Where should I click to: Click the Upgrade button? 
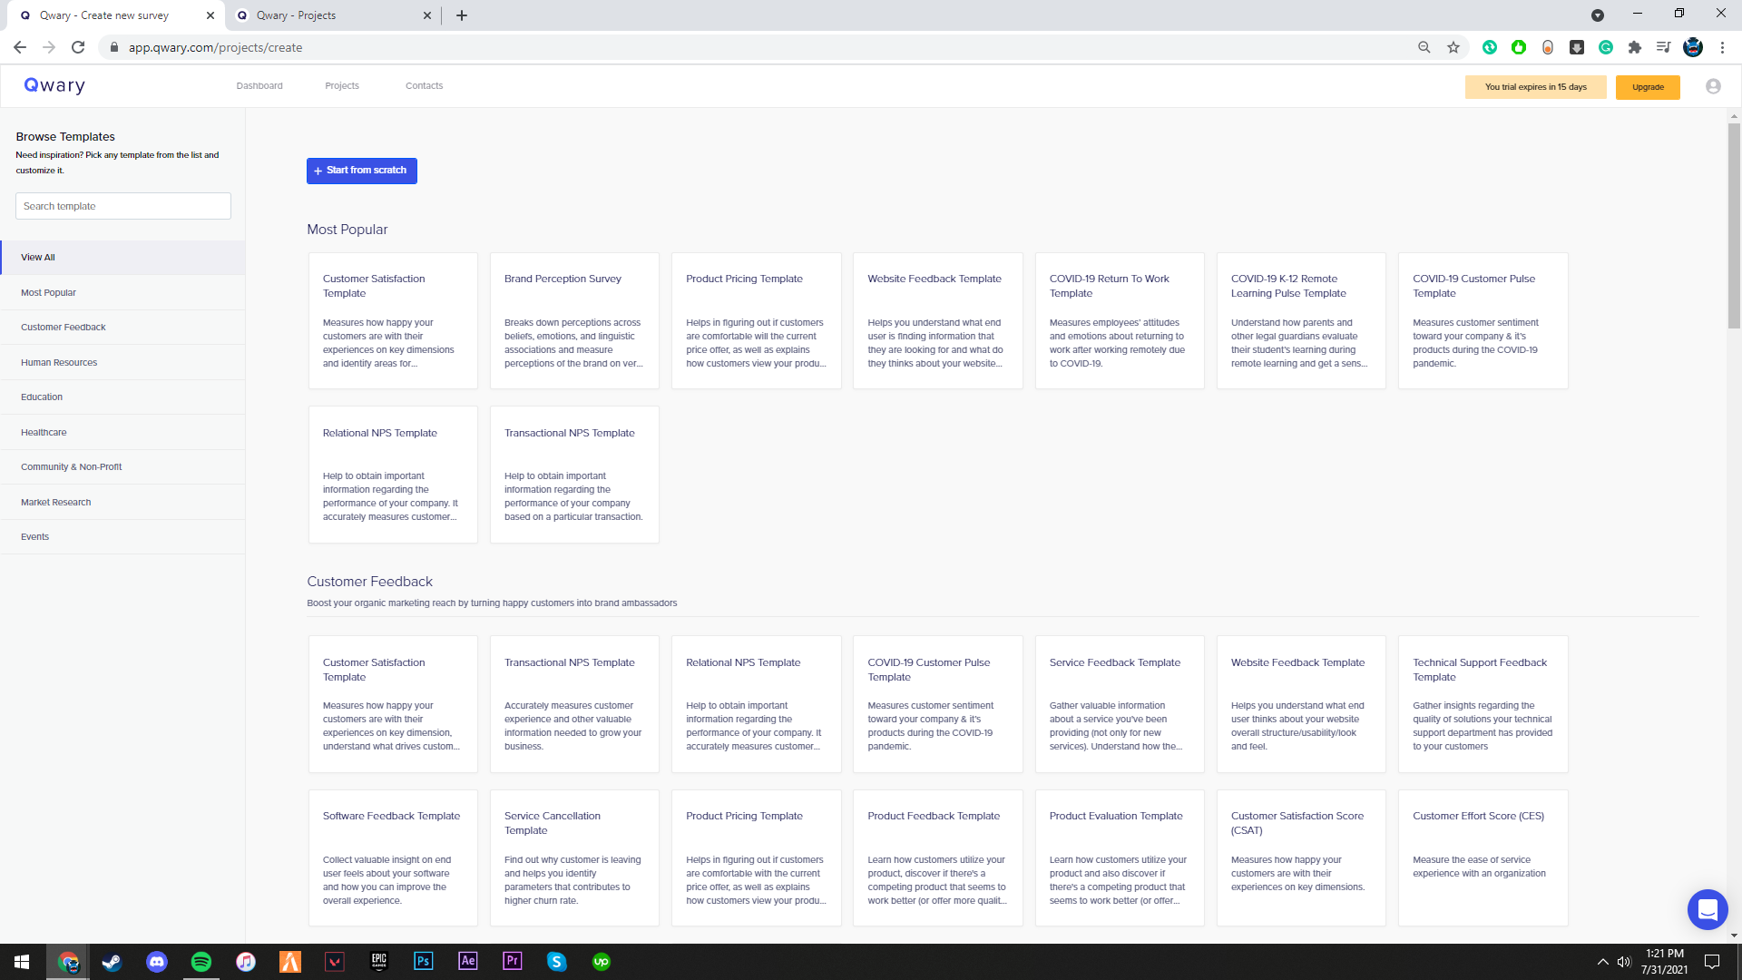(x=1648, y=87)
